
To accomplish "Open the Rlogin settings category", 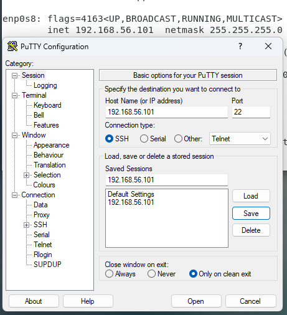I will 42,255.
